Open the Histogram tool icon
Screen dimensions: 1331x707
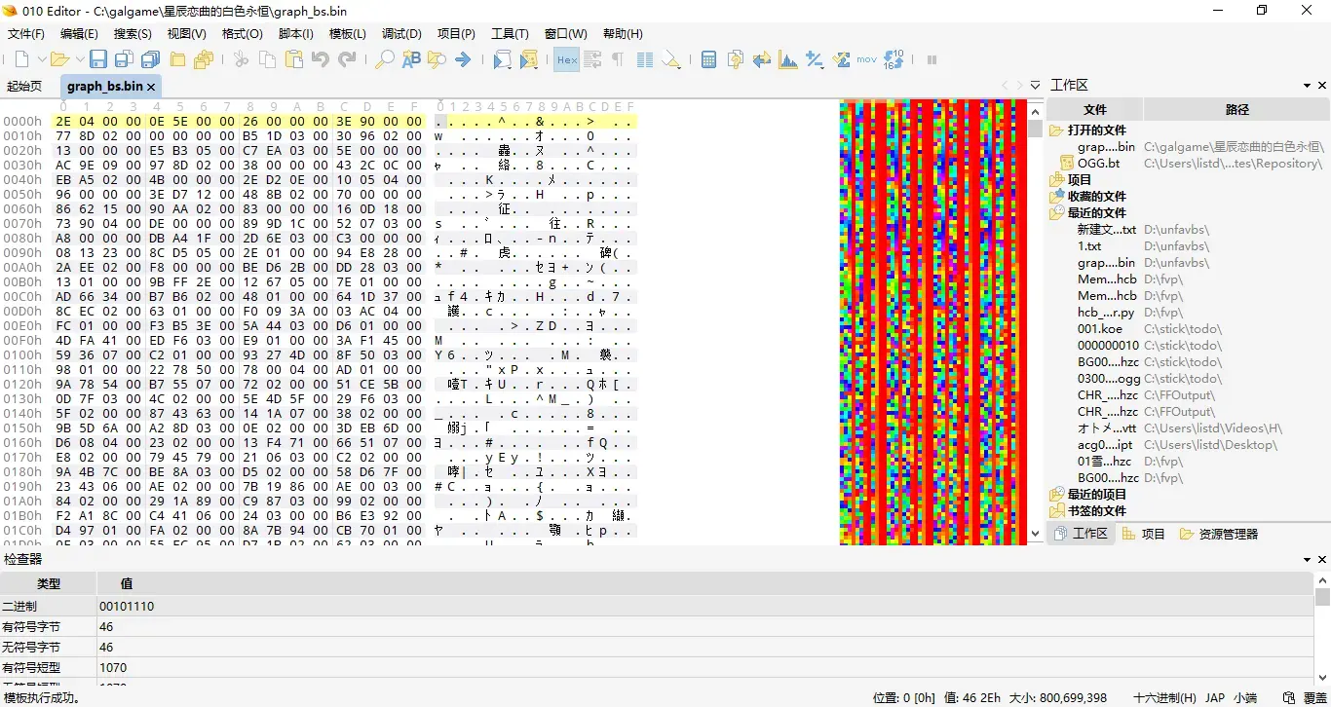pos(788,59)
